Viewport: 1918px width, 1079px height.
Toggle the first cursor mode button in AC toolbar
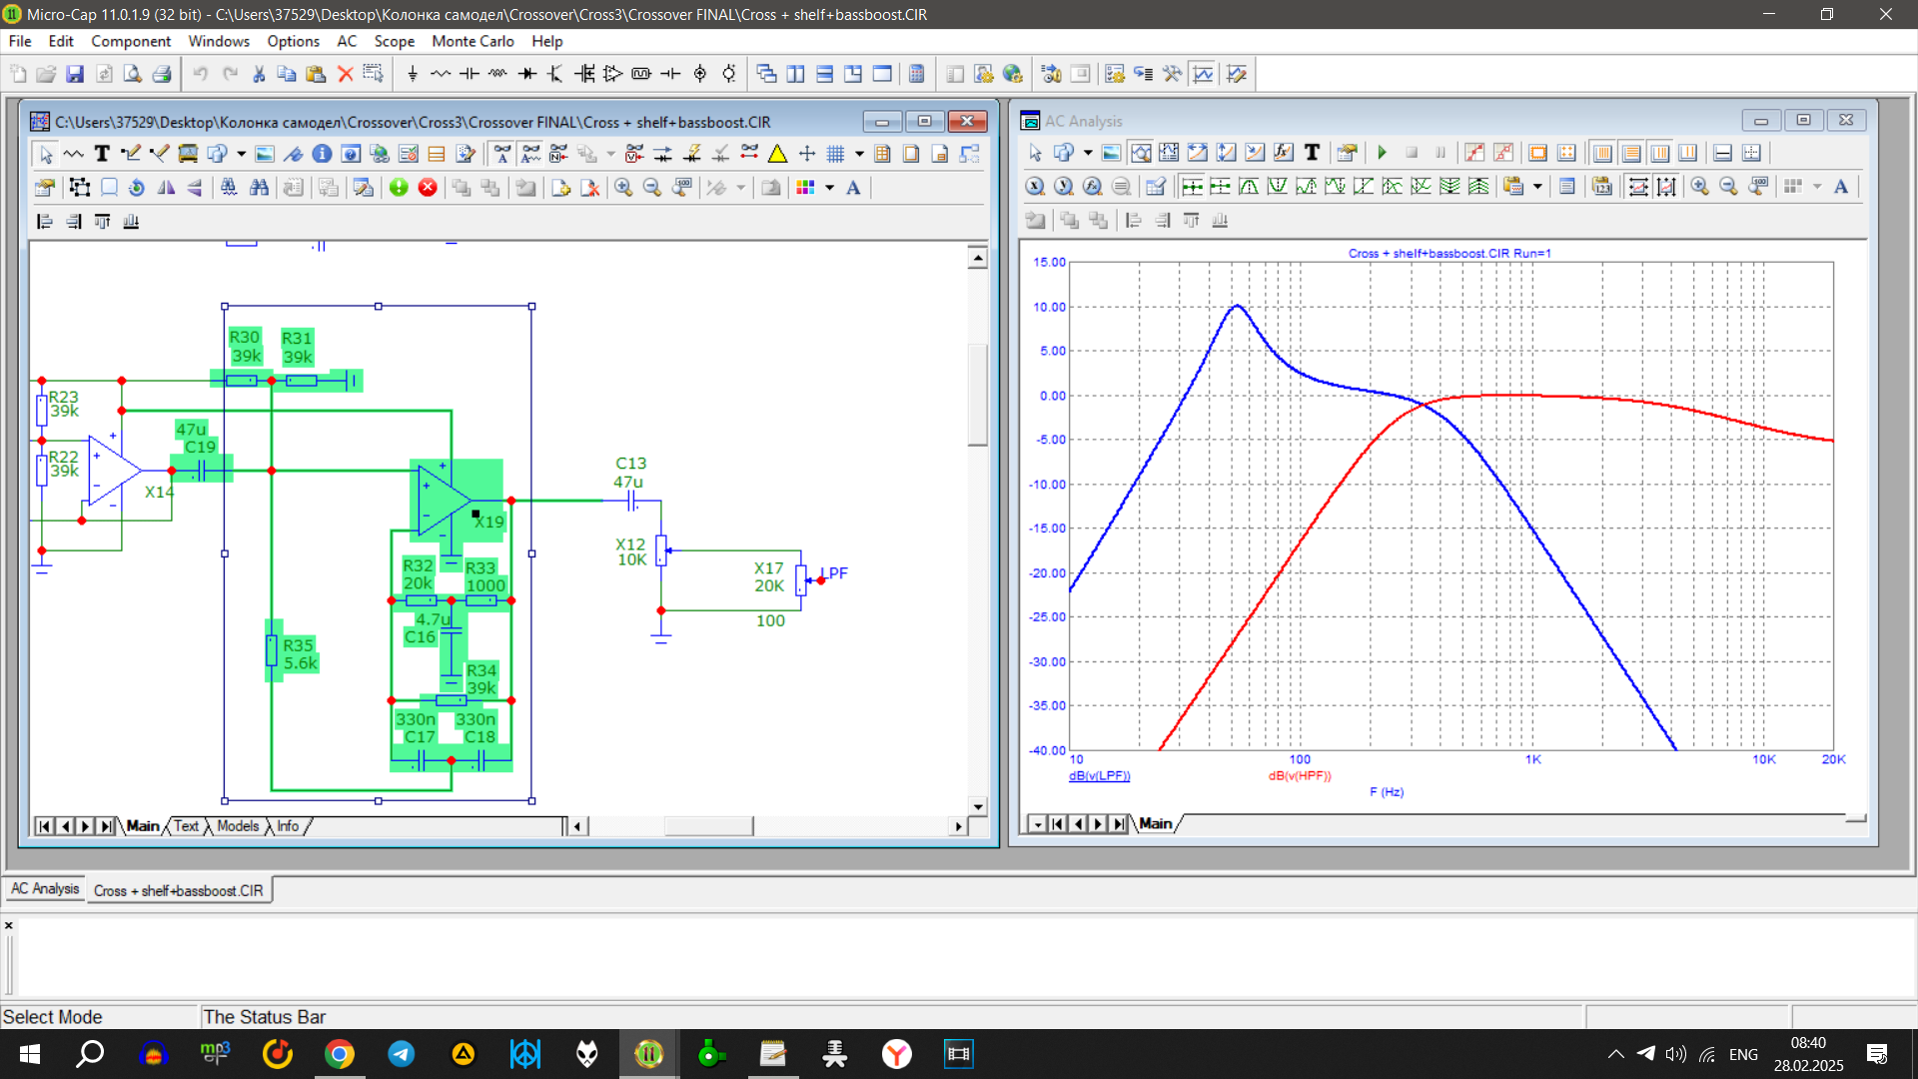click(x=1169, y=153)
